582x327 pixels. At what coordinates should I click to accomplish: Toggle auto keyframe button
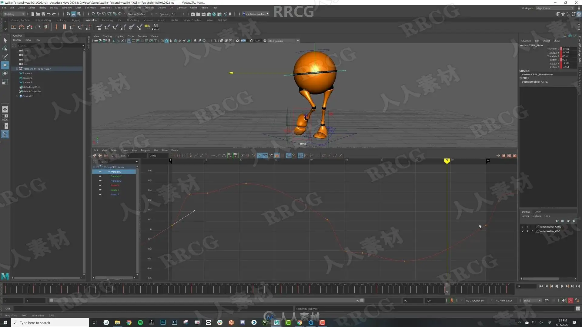pyautogui.click(x=570, y=300)
